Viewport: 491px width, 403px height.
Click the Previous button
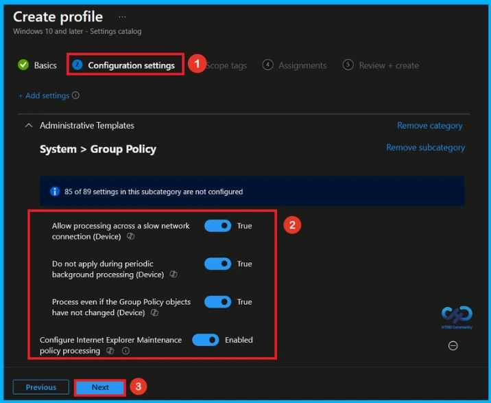point(41,387)
